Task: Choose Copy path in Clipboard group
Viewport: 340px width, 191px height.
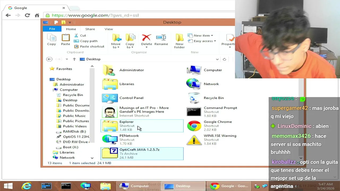Action: click(86, 41)
